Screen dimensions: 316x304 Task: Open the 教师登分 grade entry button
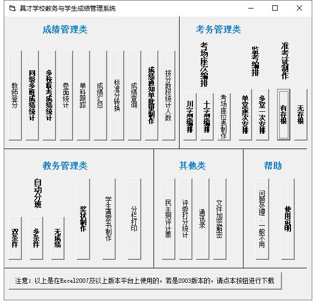point(15,95)
